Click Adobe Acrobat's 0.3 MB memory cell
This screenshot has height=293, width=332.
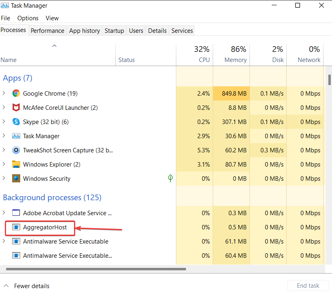point(231,213)
